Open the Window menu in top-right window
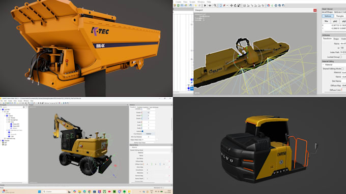 point(201,2)
